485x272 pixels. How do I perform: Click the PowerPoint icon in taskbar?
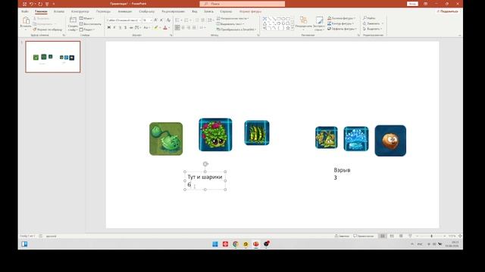256,244
